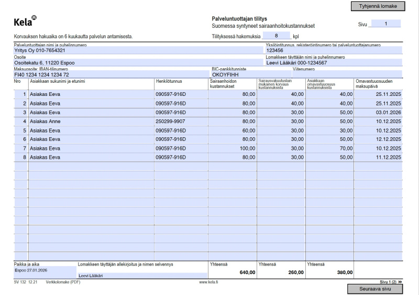Screen dimensions: 419x295
Task: Select the Yksilöintitunnus field containing 123456
Action: coord(333,51)
